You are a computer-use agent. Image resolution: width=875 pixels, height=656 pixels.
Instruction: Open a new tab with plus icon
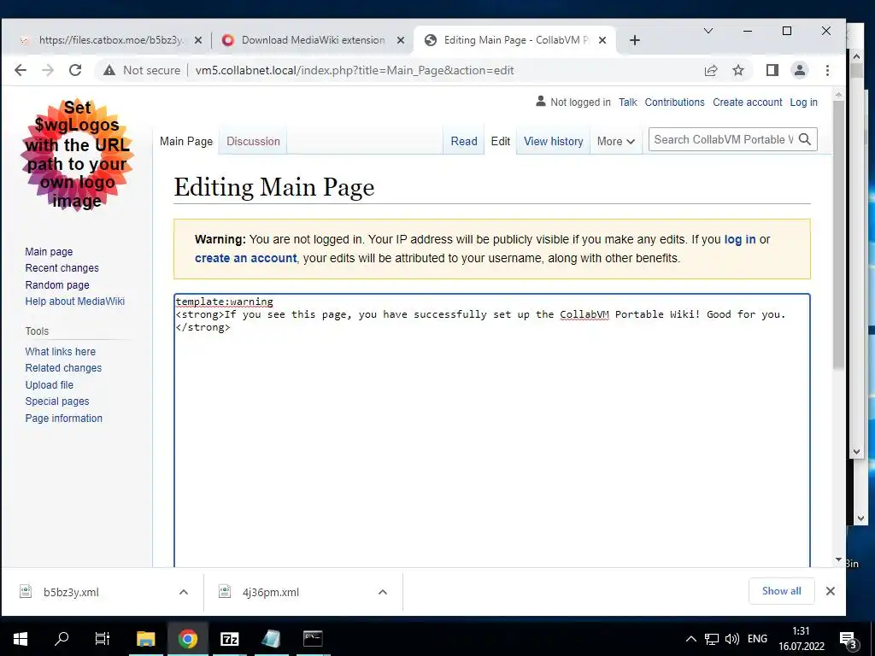click(635, 40)
